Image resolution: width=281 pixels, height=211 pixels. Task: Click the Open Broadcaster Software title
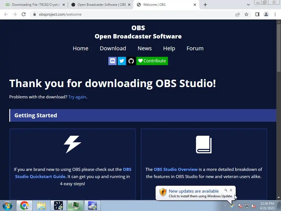(138, 36)
